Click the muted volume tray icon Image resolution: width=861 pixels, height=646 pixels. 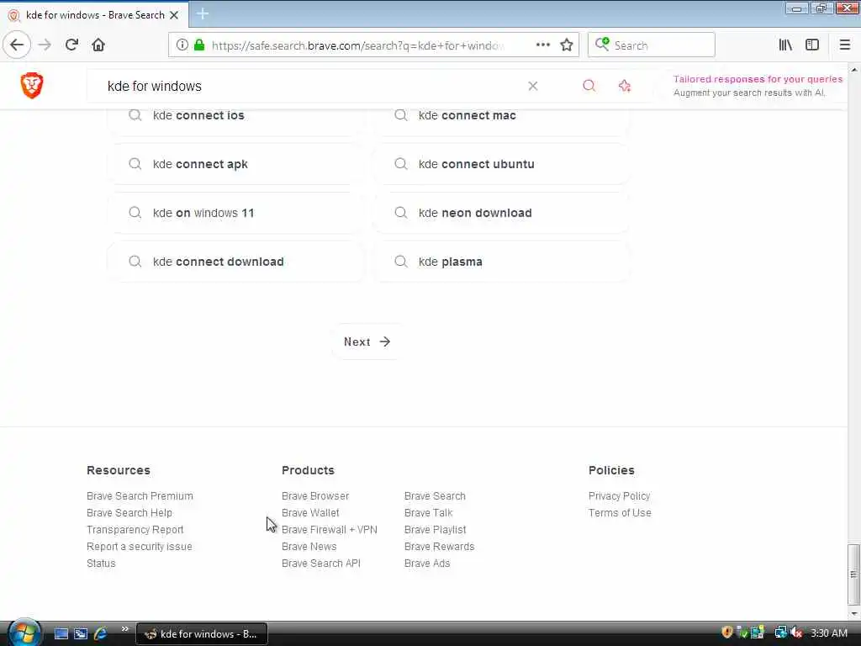coord(797,633)
